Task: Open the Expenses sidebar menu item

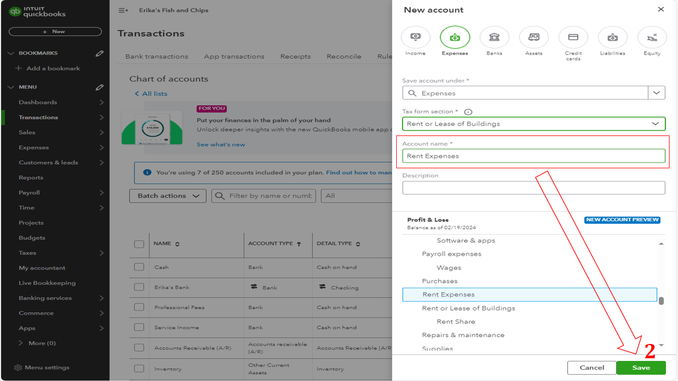Action: click(x=33, y=148)
